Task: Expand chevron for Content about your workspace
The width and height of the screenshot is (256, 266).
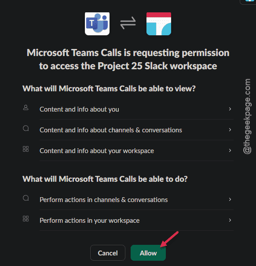Action: click(x=230, y=150)
